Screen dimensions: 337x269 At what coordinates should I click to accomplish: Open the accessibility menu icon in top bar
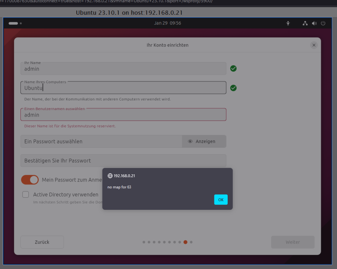(x=288, y=23)
